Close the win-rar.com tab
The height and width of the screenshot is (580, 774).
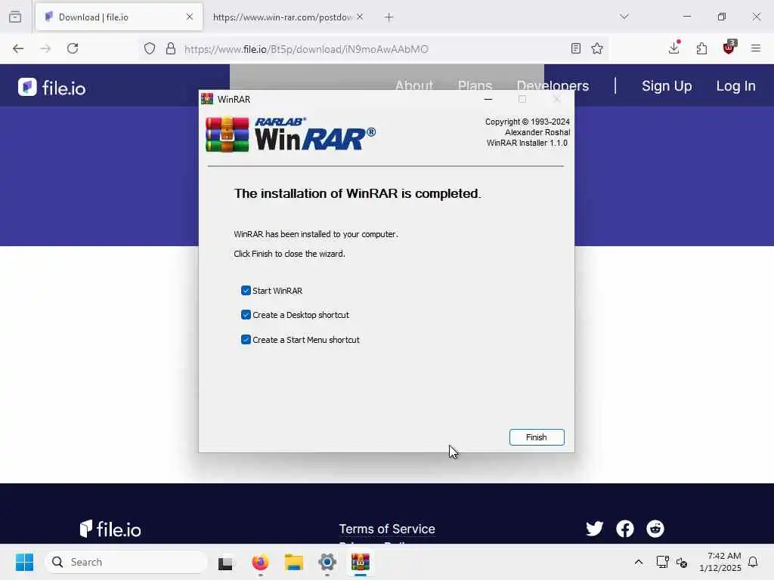360,17
